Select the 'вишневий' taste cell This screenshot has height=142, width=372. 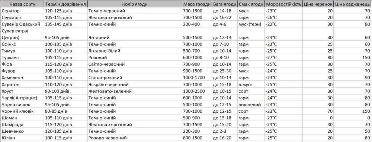251,104
